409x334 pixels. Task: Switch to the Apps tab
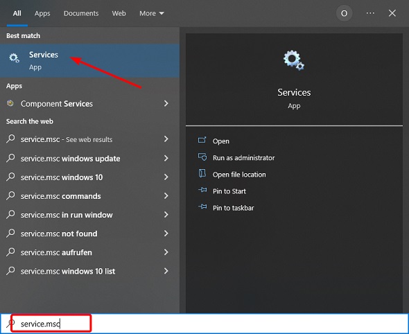click(x=42, y=13)
